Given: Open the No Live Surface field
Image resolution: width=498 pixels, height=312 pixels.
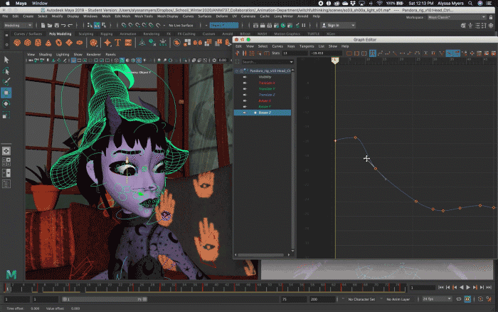Looking at the screenshot, I should click(181, 25).
